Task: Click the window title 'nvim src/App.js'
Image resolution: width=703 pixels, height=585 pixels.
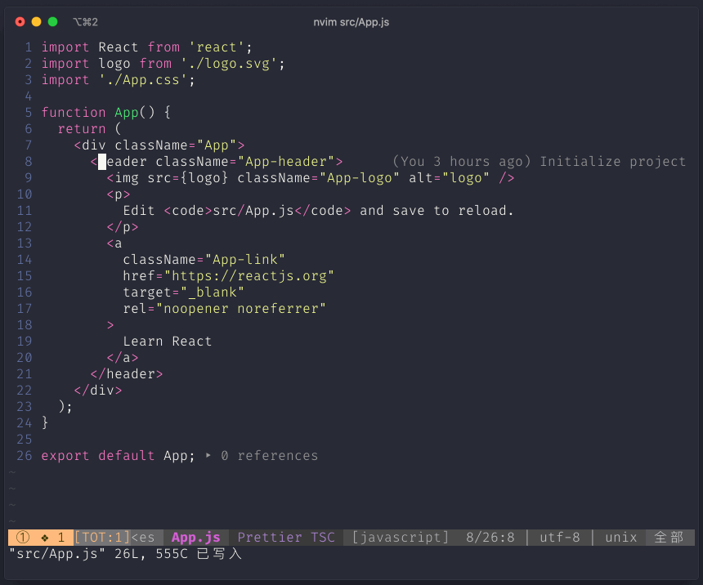Action: (351, 22)
